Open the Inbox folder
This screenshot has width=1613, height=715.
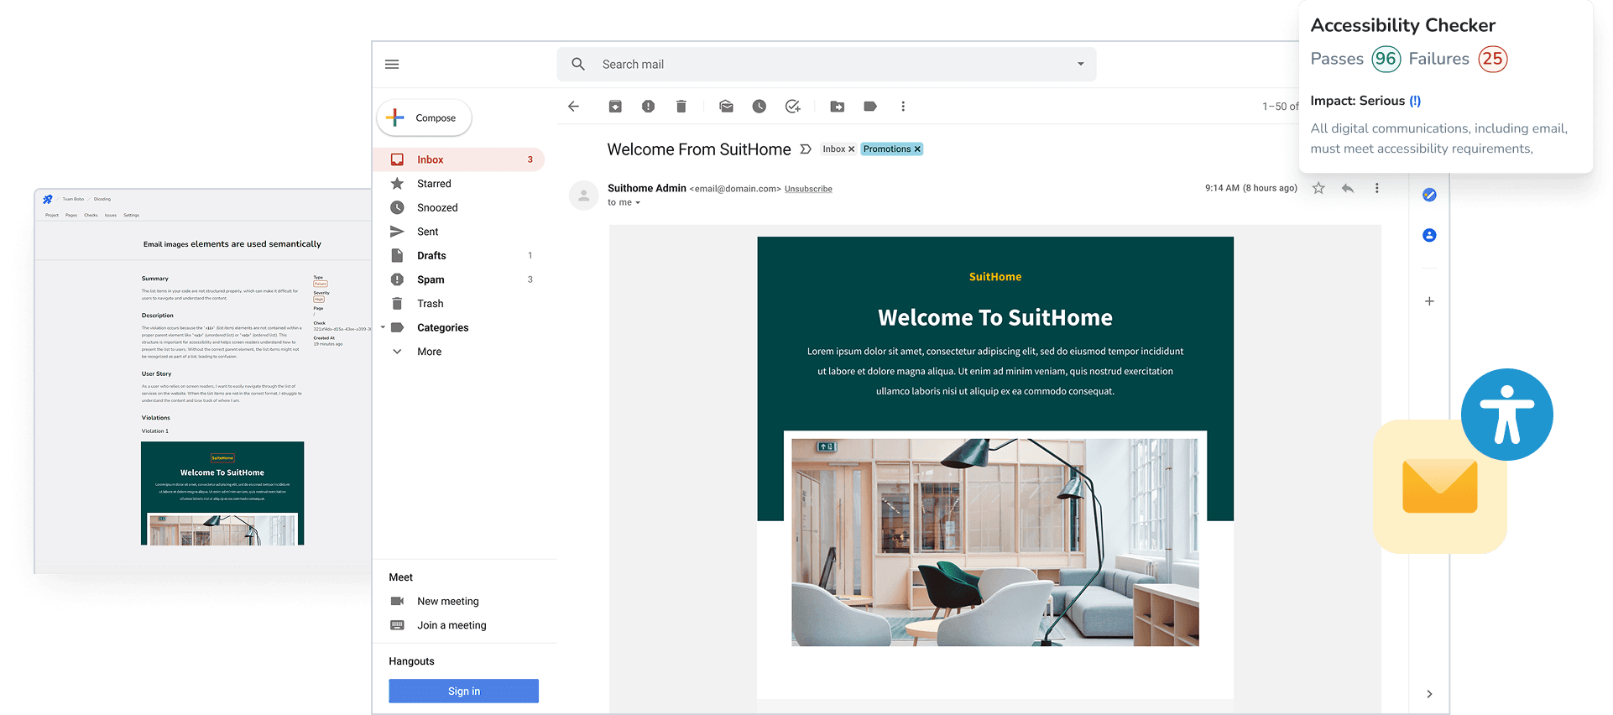pos(459,159)
